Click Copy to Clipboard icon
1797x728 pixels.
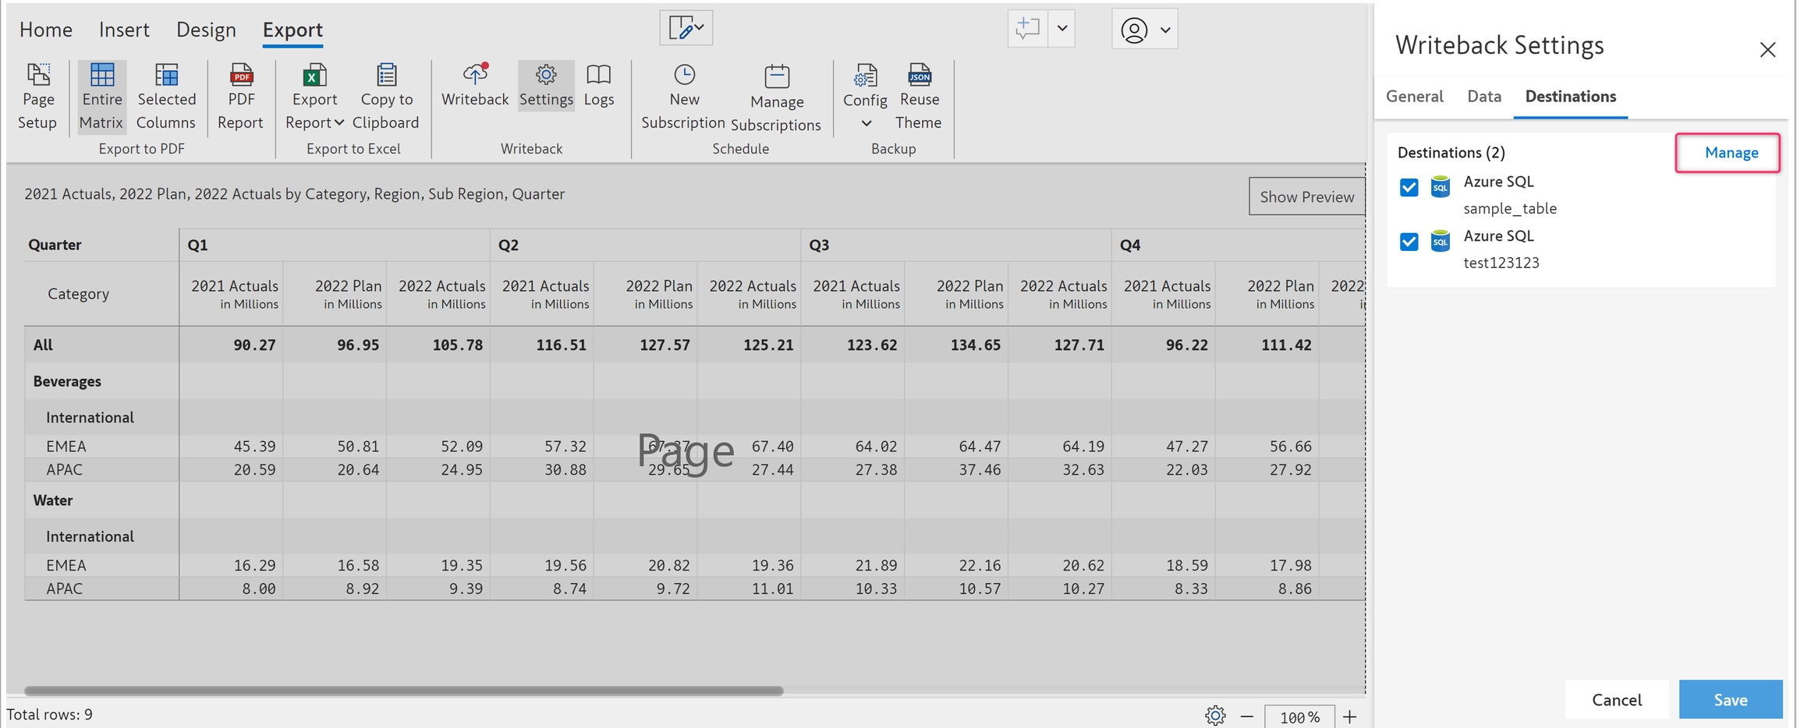[x=386, y=76]
